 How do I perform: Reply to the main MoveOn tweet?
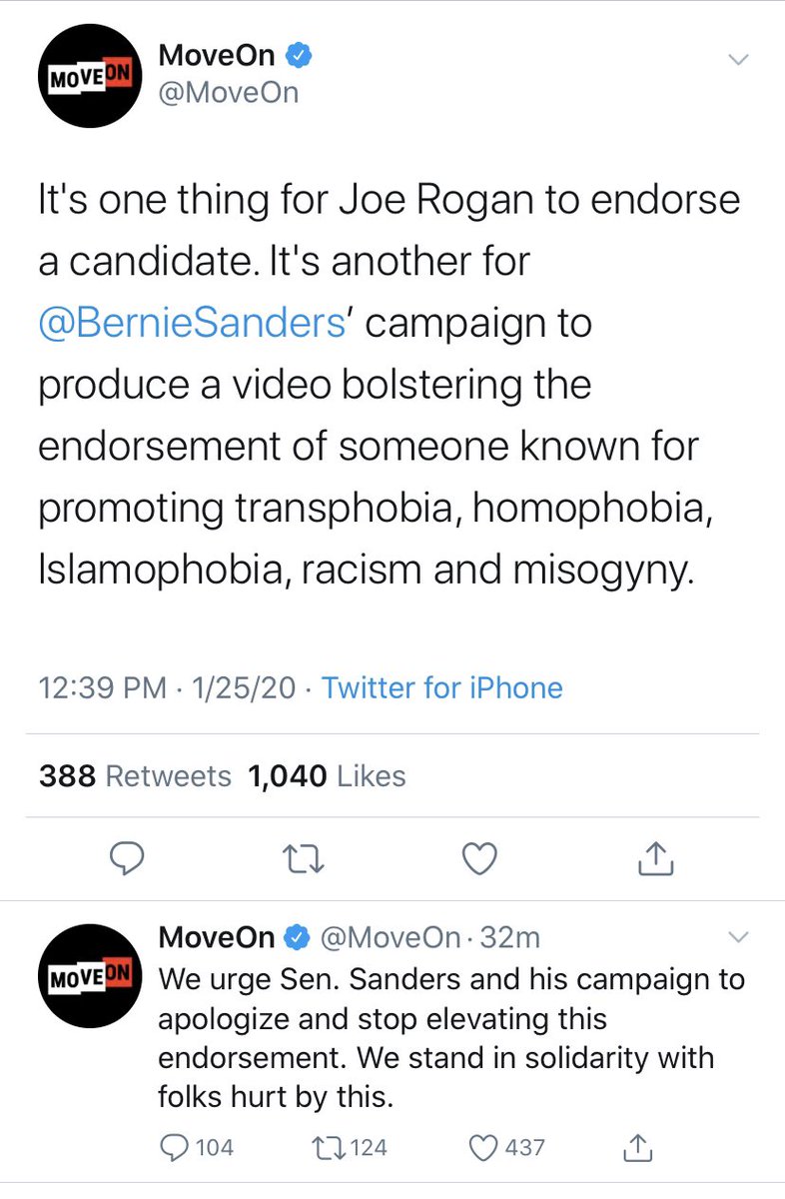(x=127, y=858)
